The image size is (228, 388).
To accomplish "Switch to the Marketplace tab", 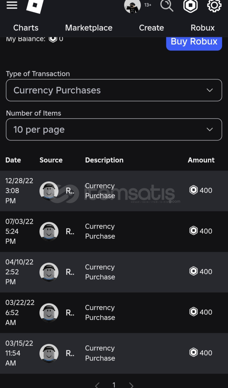I will point(89,28).
